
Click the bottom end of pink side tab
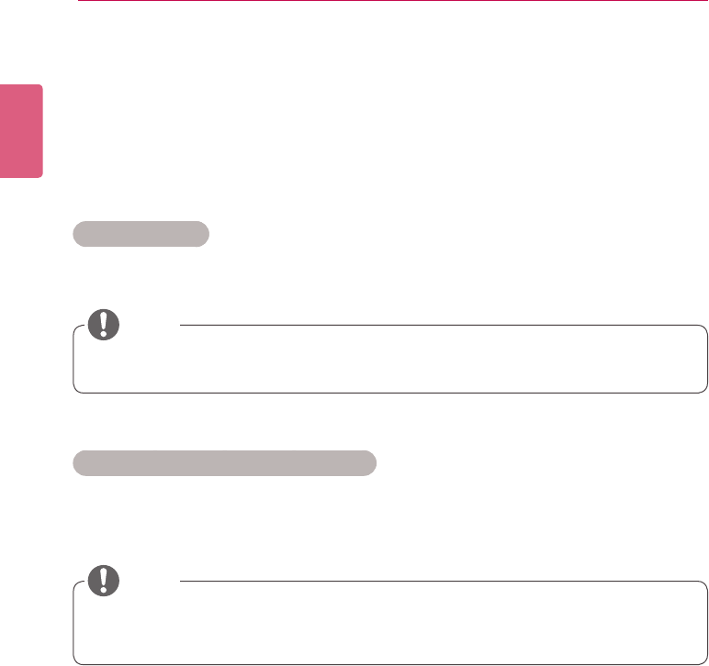coord(22,174)
